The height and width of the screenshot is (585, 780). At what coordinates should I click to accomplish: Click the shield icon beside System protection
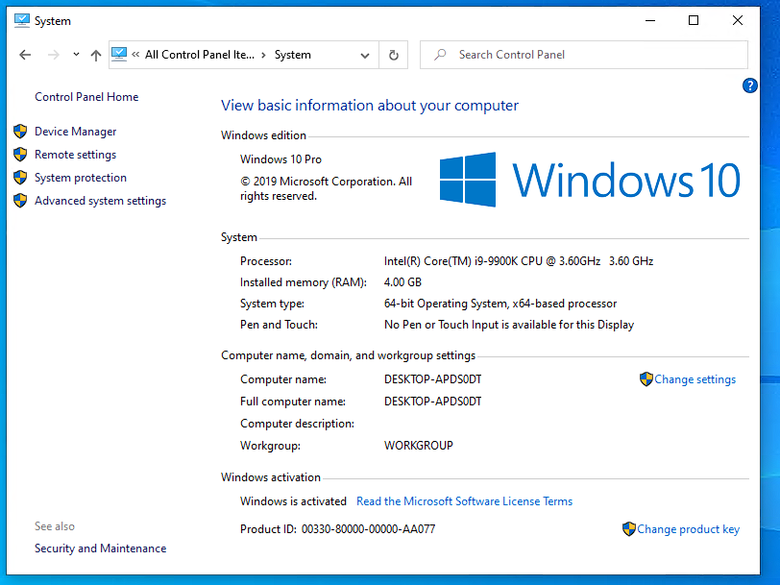(x=20, y=177)
